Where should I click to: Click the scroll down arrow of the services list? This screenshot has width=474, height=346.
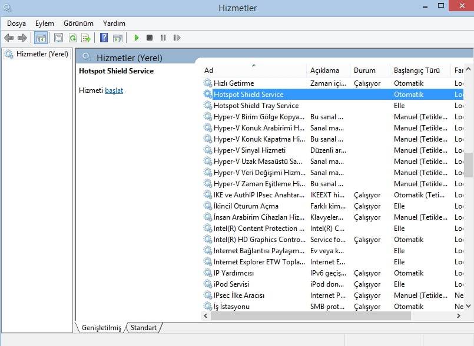[x=468, y=306]
